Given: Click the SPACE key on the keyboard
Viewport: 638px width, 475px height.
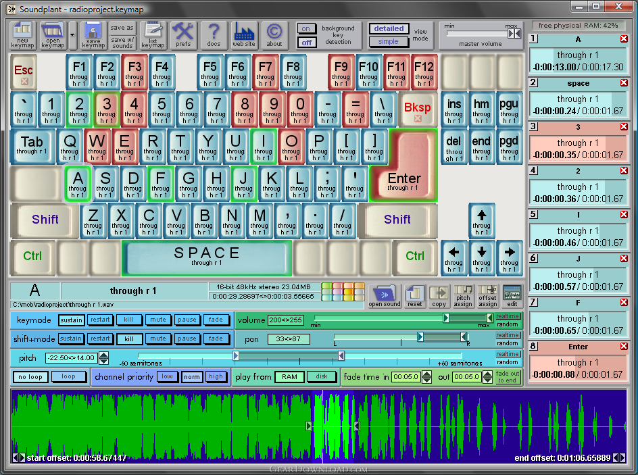Looking at the screenshot, I should click(207, 258).
